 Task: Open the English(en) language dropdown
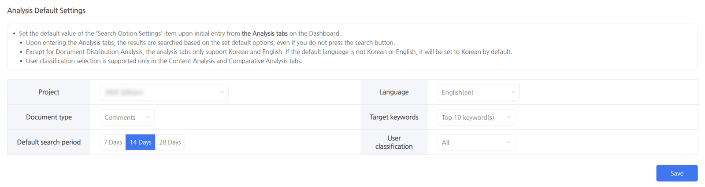coord(471,92)
